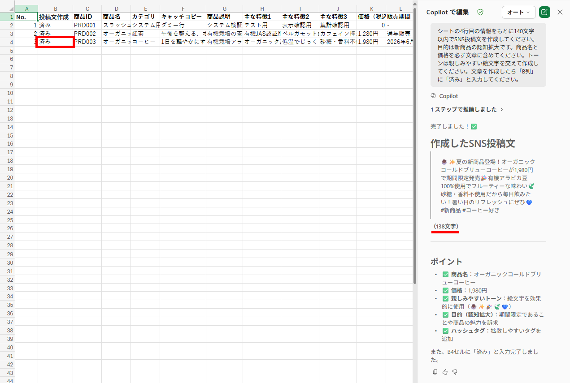Screen dimensions: 570x383
Task: Close the Copilot editing pane
Action: tap(560, 12)
